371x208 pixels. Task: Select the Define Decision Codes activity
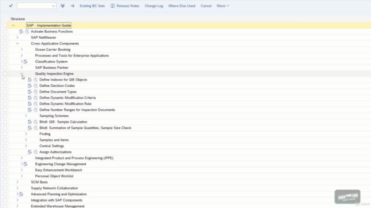57,86
